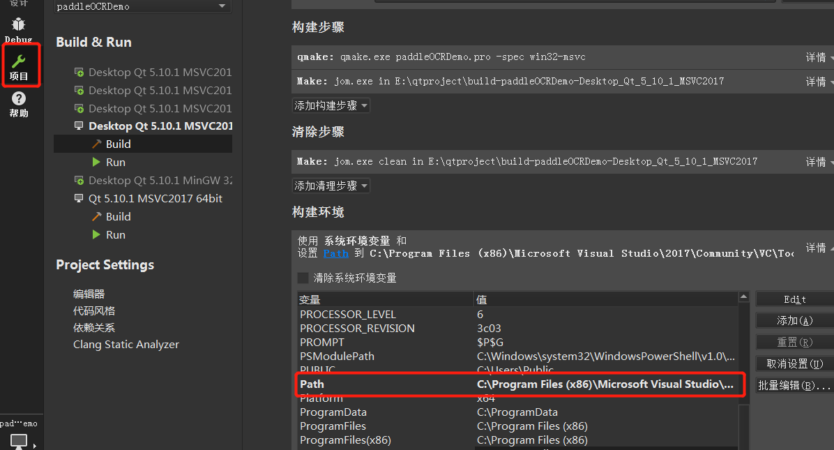Image resolution: width=834 pixels, height=450 pixels.
Task: Open the 添加构建步骤 dropdown
Action: [x=331, y=105]
